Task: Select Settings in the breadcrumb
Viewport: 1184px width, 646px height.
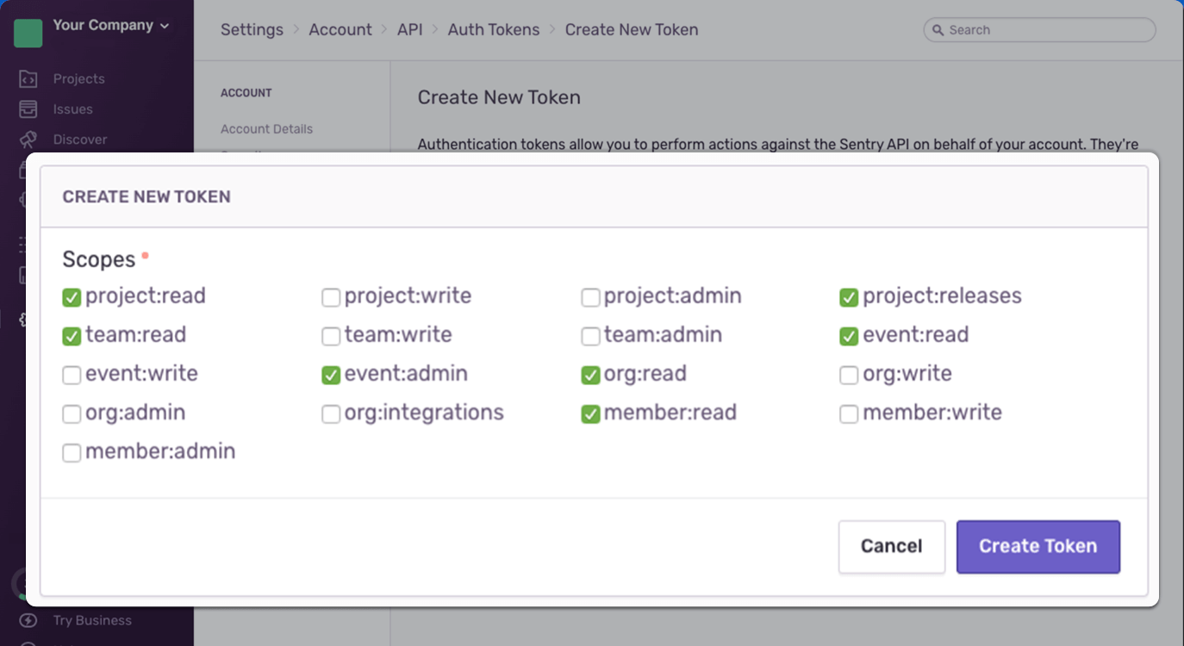Action: [252, 30]
